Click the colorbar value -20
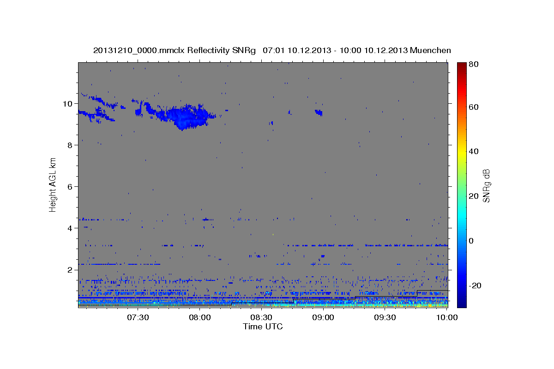 pyautogui.click(x=475, y=286)
